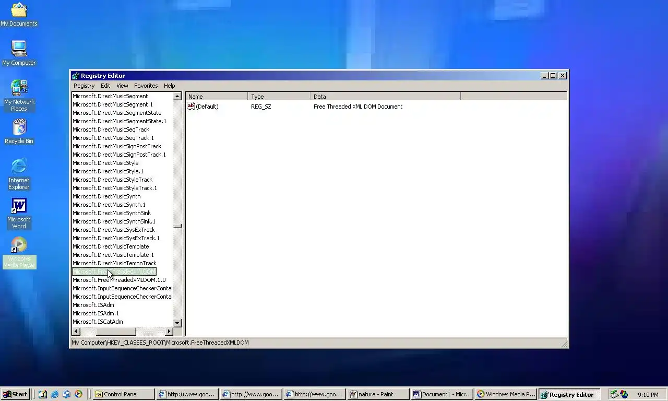Select the Windows Media Player desktop shortcut
The width and height of the screenshot is (668, 401).
[x=19, y=253]
